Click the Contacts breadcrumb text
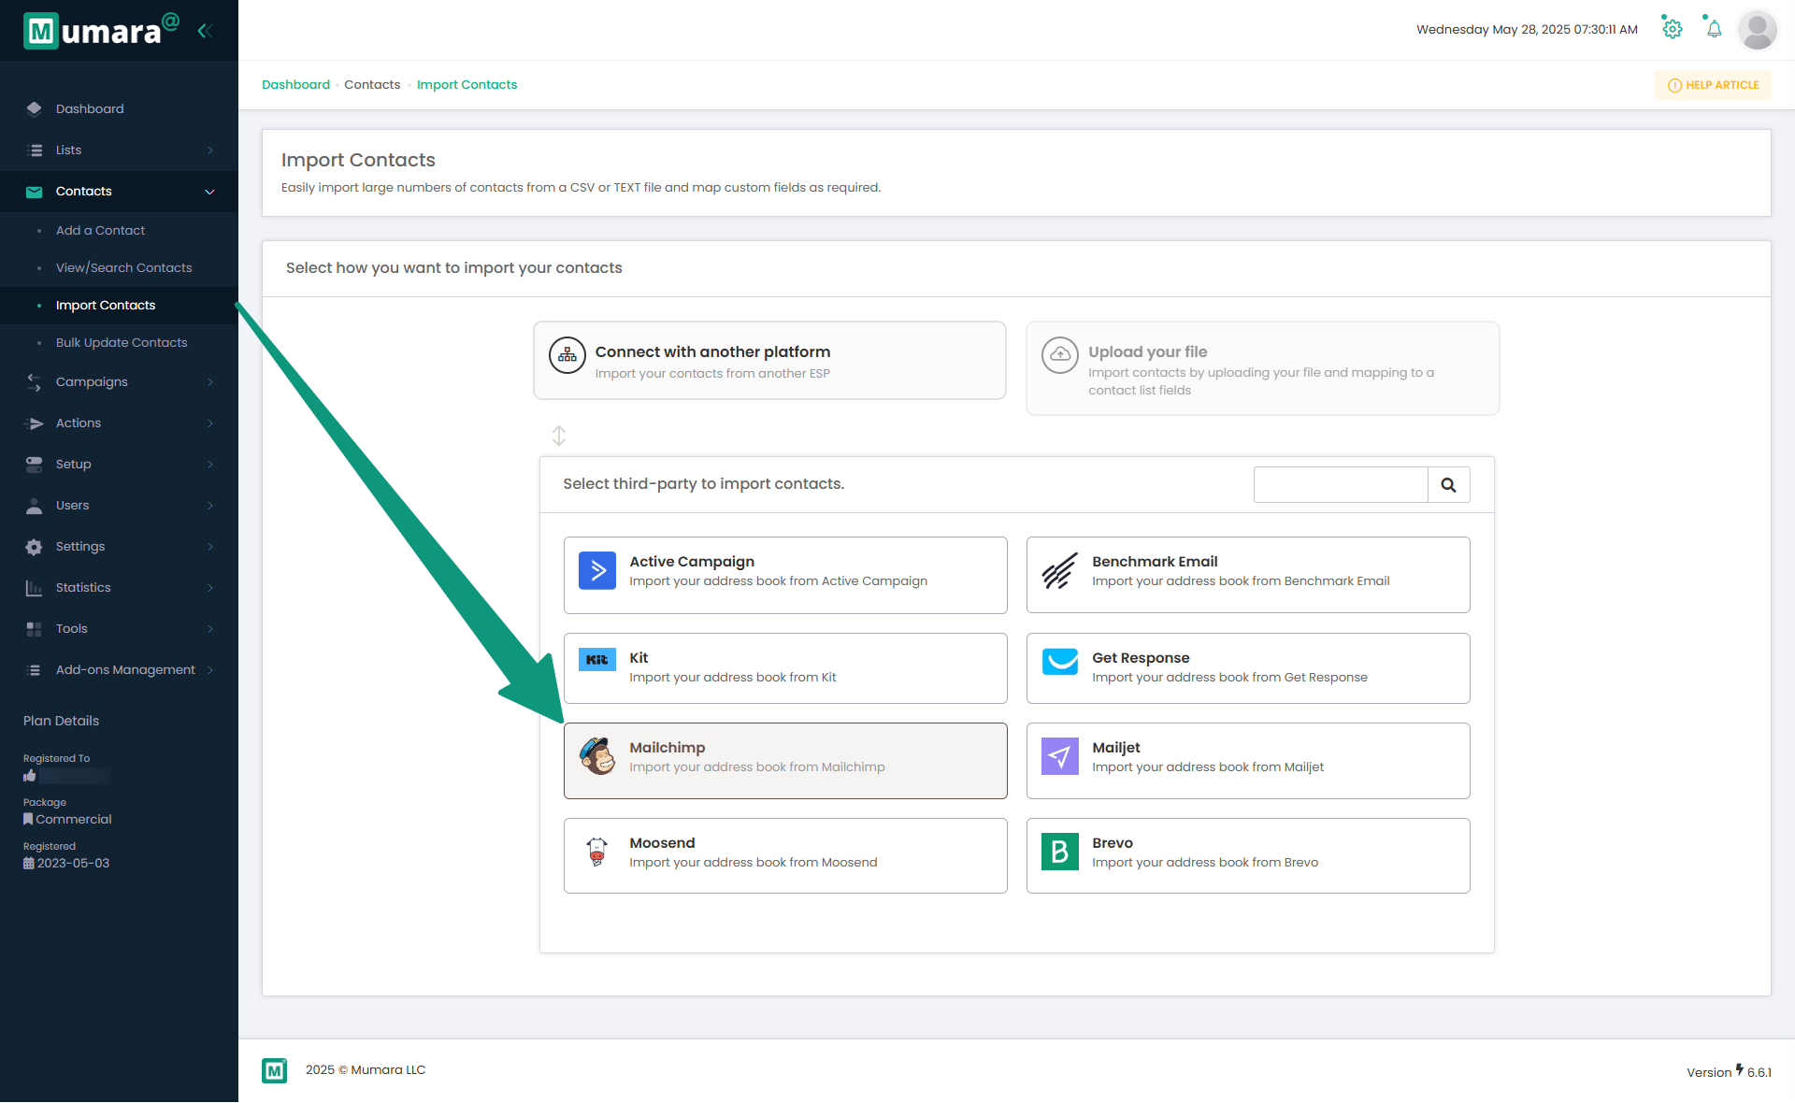The width and height of the screenshot is (1795, 1103). [372, 85]
